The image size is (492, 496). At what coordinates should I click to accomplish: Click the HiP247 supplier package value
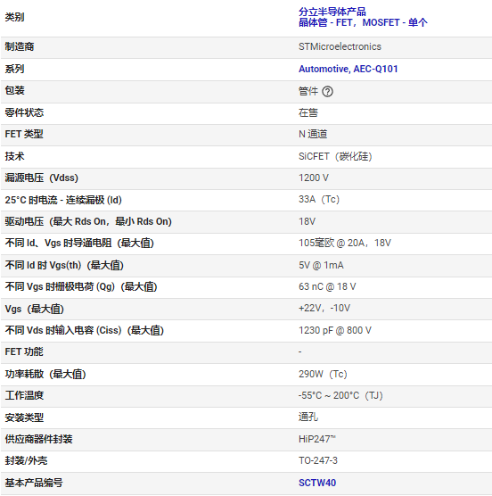coord(317,439)
